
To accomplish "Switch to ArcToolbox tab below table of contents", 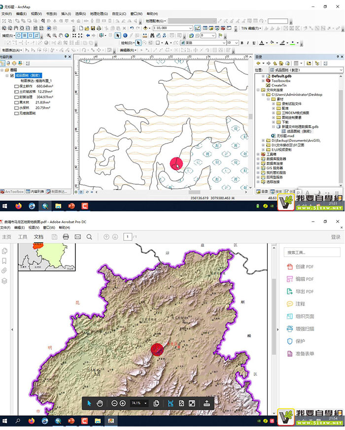I will (x=12, y=192).
